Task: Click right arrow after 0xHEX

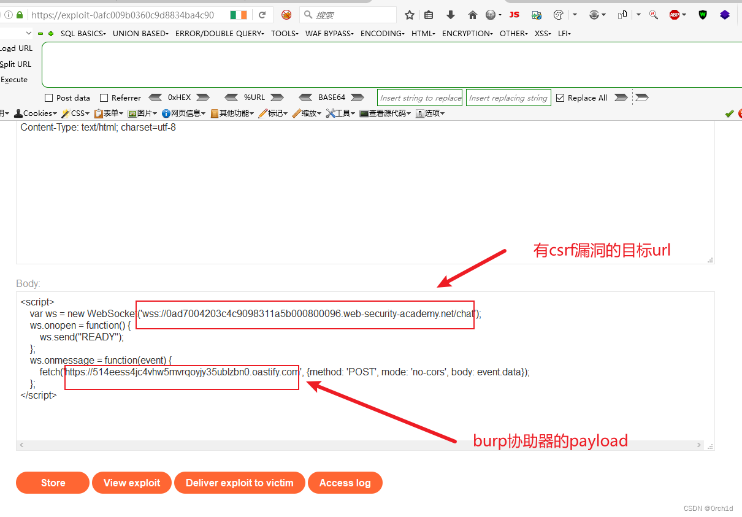Action: (x=203, y=98)
